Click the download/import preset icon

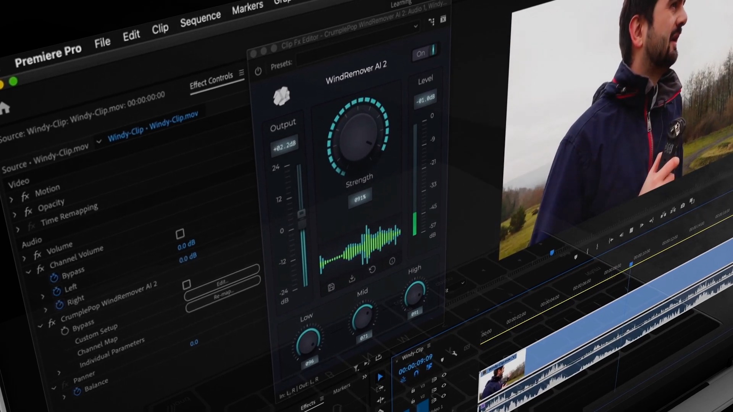(x=352, y=279)
